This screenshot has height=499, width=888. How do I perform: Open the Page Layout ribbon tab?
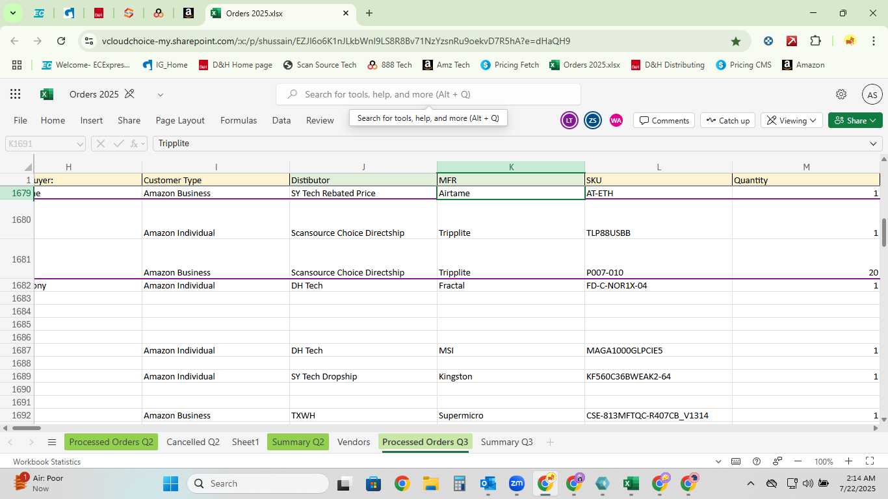(x=180, y=120)
